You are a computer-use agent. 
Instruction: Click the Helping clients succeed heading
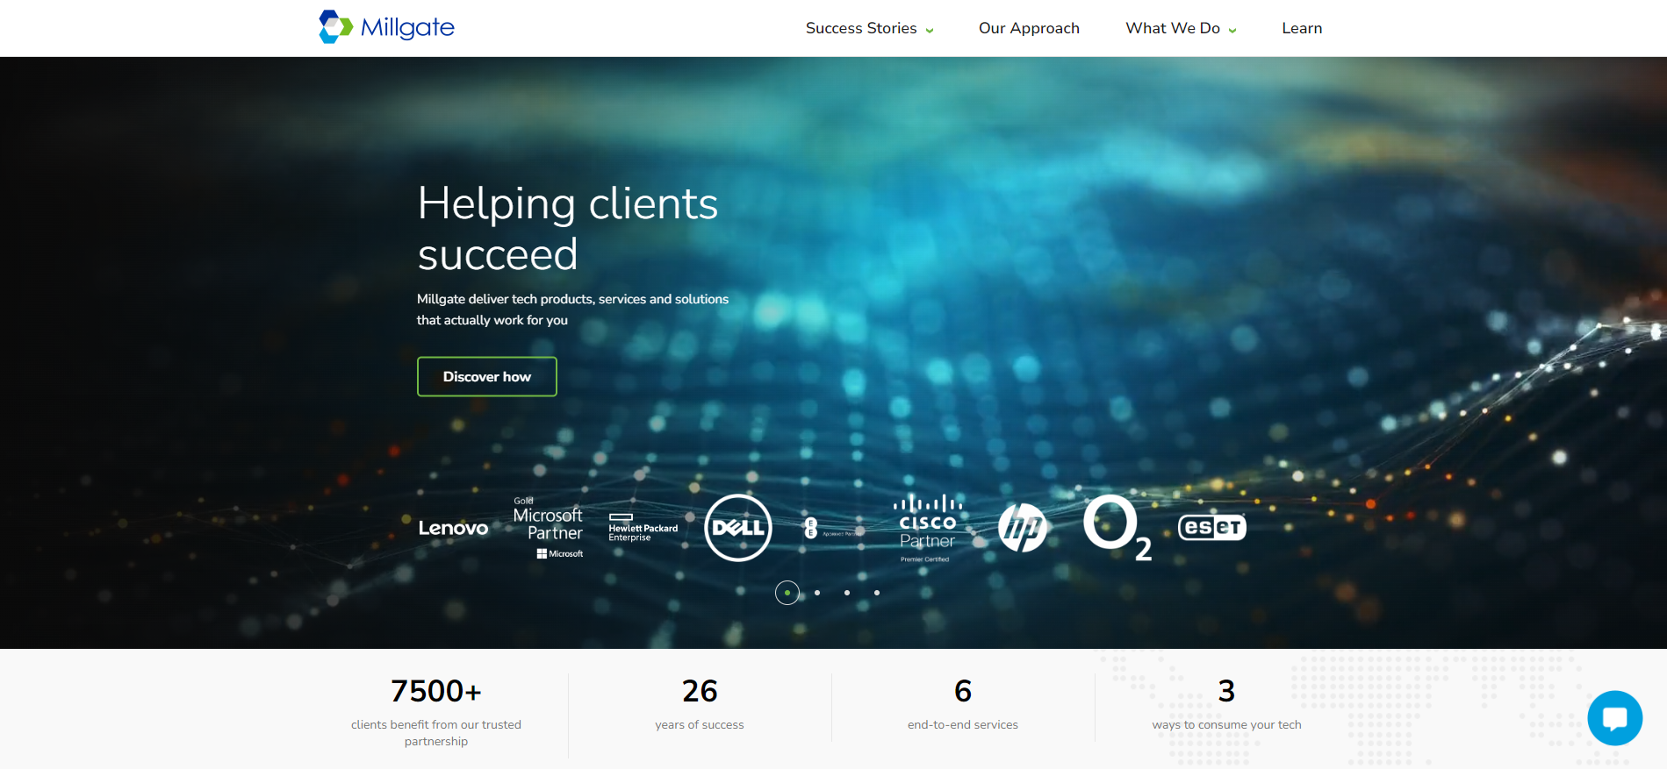point(568,229)
